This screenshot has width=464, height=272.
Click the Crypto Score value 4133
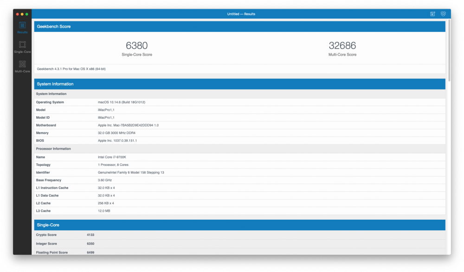tap(90, 235)
